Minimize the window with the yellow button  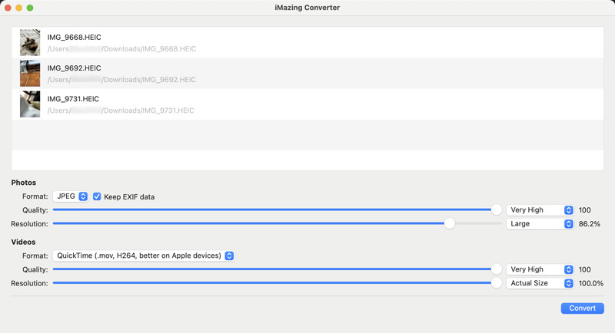click(18, 8)
